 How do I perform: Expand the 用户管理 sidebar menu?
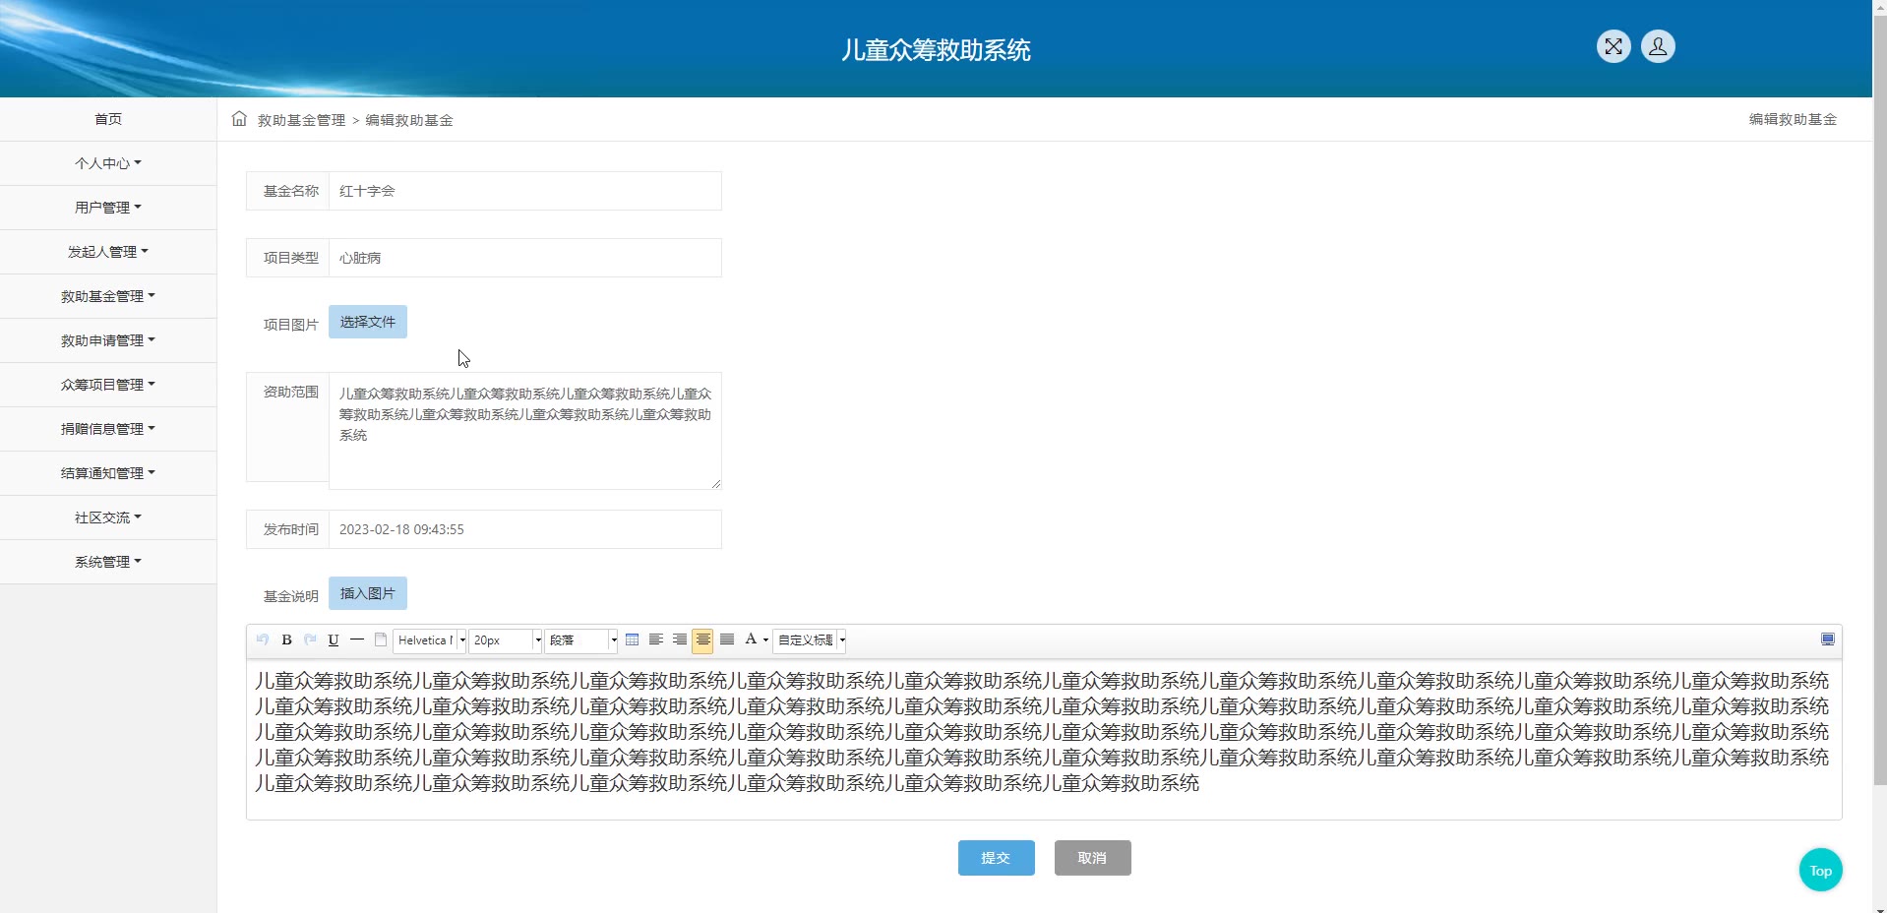click(x=108, y=208)
